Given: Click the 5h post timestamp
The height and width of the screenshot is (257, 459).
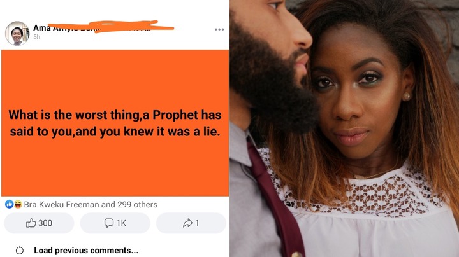Looking at the screenshot, I should pos(36,37).
